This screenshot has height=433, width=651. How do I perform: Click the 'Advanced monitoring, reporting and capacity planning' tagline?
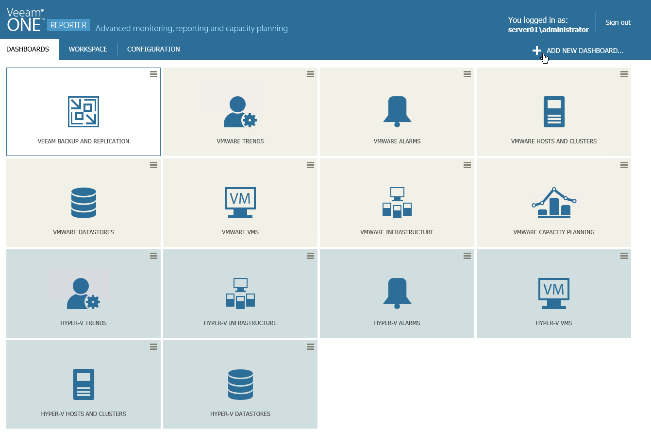click(192, 29)
